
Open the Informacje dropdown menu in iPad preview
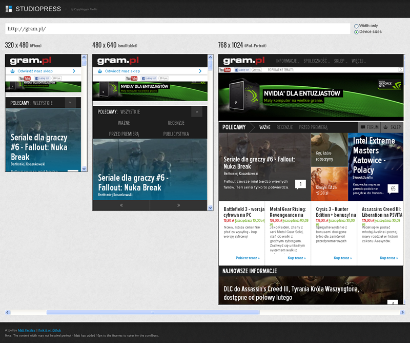click(x=288, y=61)
